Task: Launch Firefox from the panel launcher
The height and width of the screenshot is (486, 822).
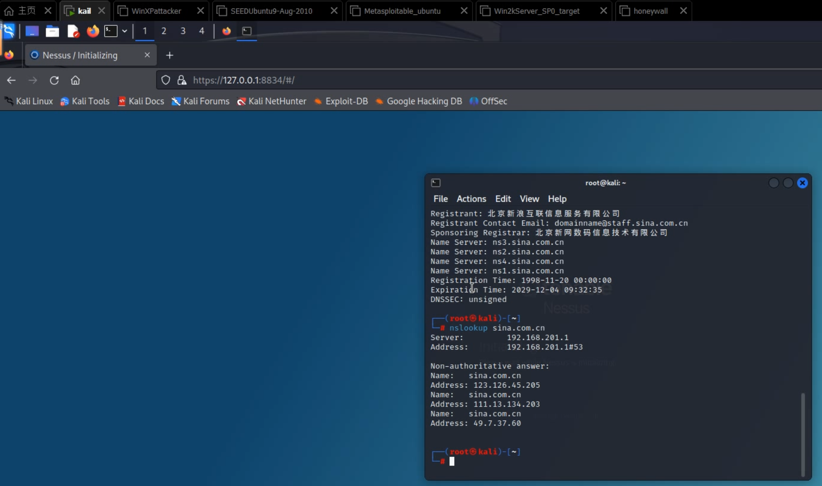Action: [93, 31]
